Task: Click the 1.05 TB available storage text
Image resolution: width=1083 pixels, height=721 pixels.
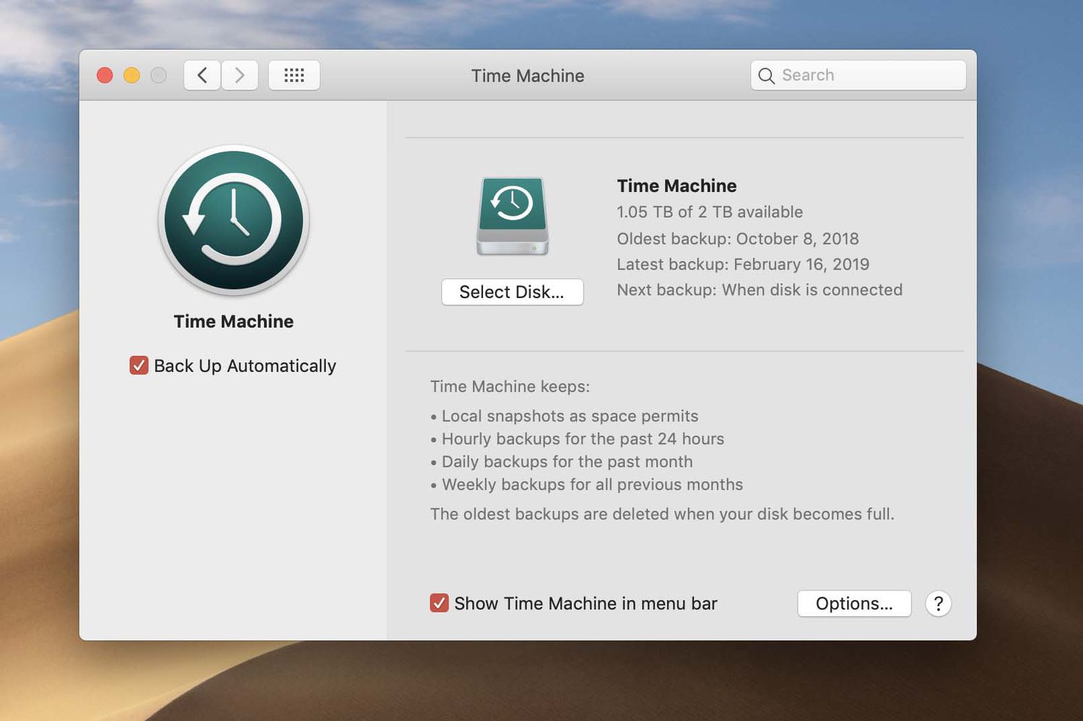Action: pos(709,212)
